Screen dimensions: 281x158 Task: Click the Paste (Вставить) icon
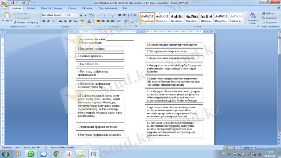click(7, 16)
